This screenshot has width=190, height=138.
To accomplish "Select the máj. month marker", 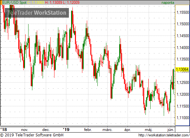I will point(149,130).
